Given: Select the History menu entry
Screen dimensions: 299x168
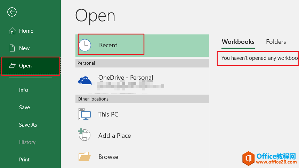Looking at the screenshot, I should pos(27,142).
